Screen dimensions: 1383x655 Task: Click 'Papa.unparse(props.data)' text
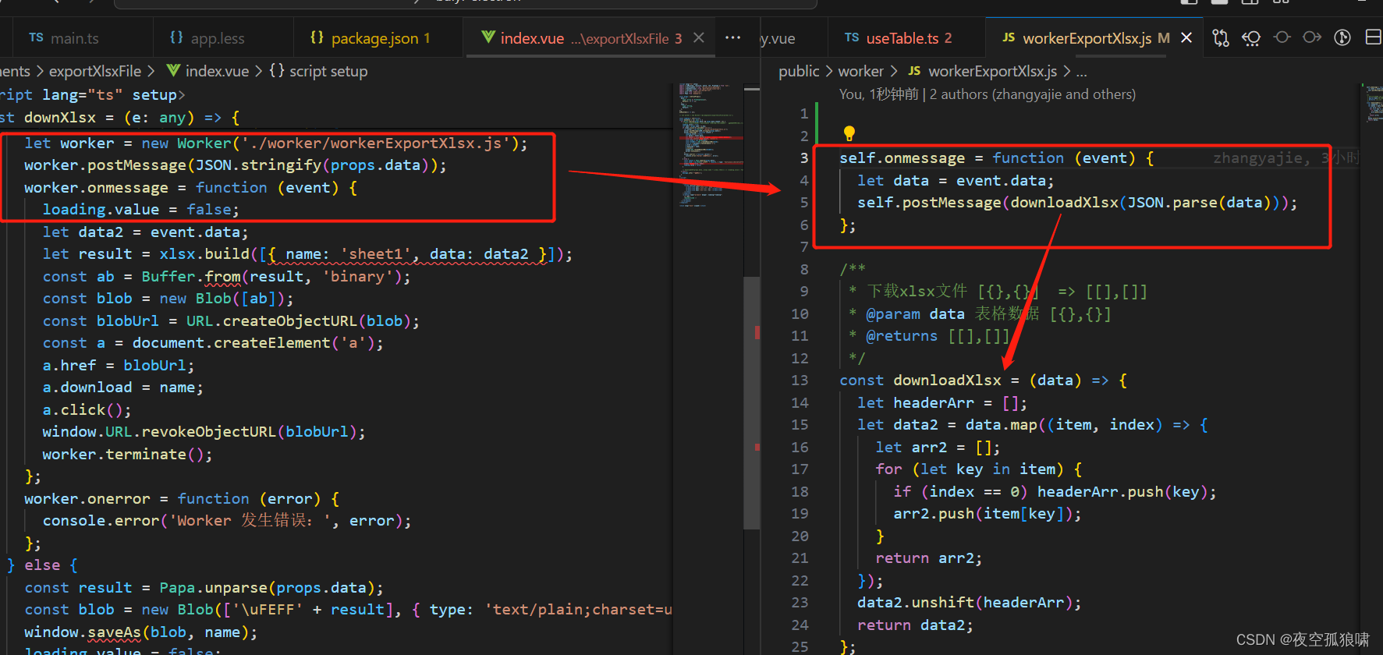pyautogui.click(x=267, y=588)
